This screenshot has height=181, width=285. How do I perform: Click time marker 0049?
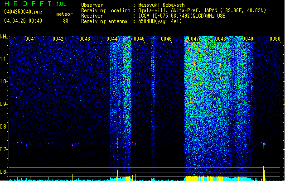[248, 39]
